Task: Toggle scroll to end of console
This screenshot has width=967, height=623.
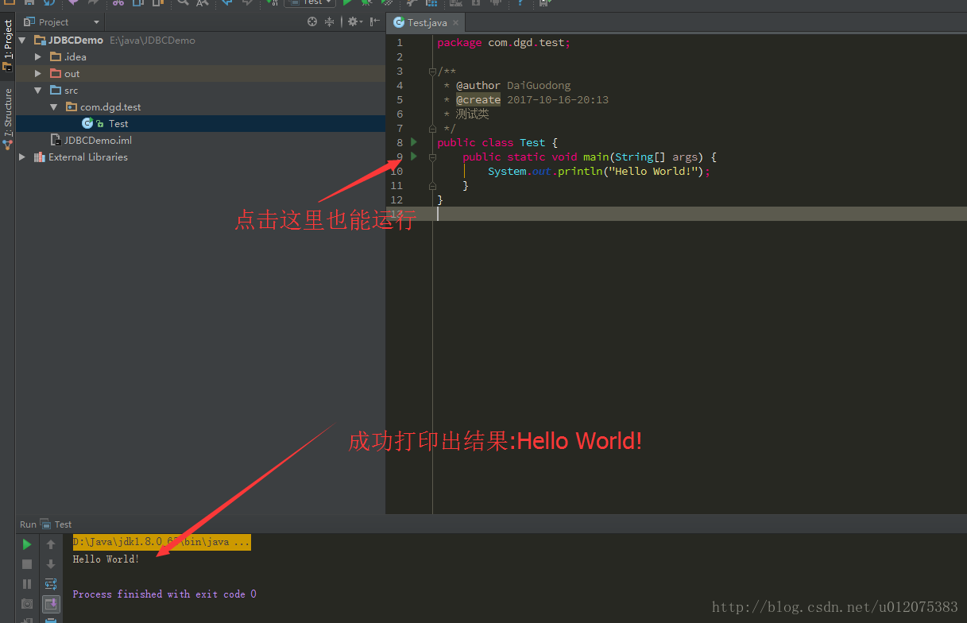Action: point(51,604)
